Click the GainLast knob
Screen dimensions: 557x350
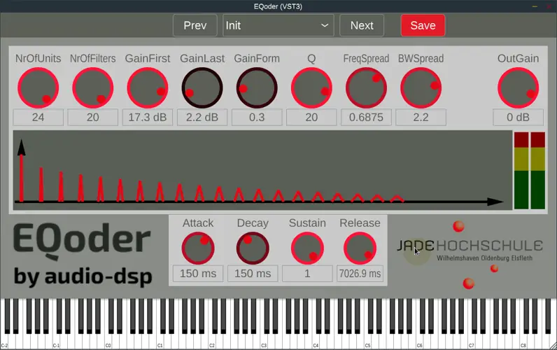click(202, 88)
